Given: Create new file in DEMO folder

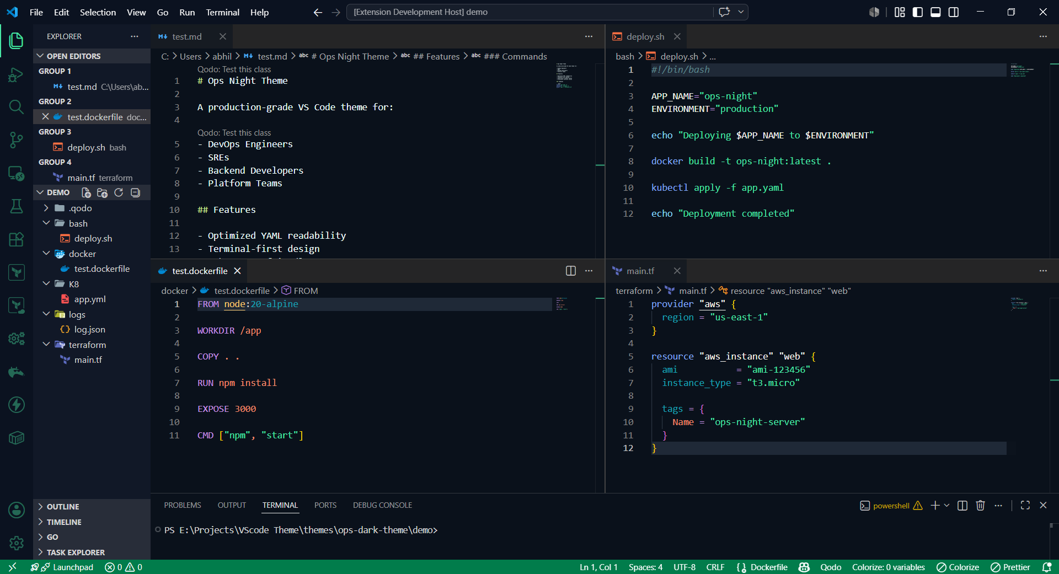Looking at the screenshot, I should click(x=86, y=192).
